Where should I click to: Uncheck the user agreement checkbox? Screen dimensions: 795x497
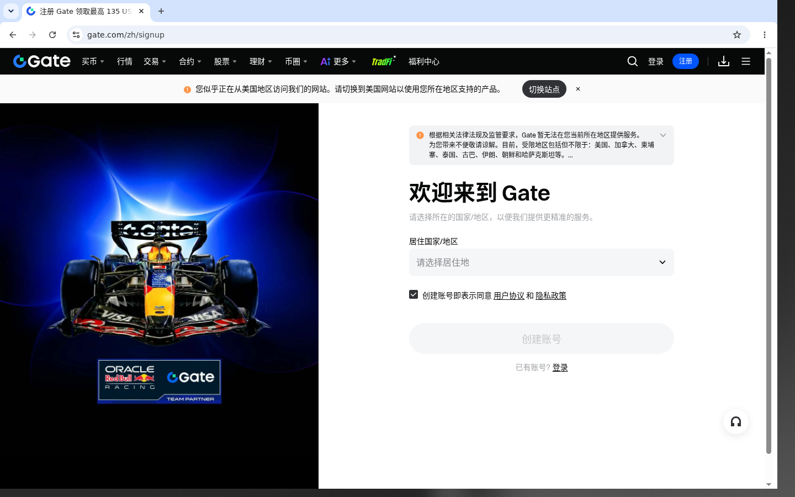point(414,295)
